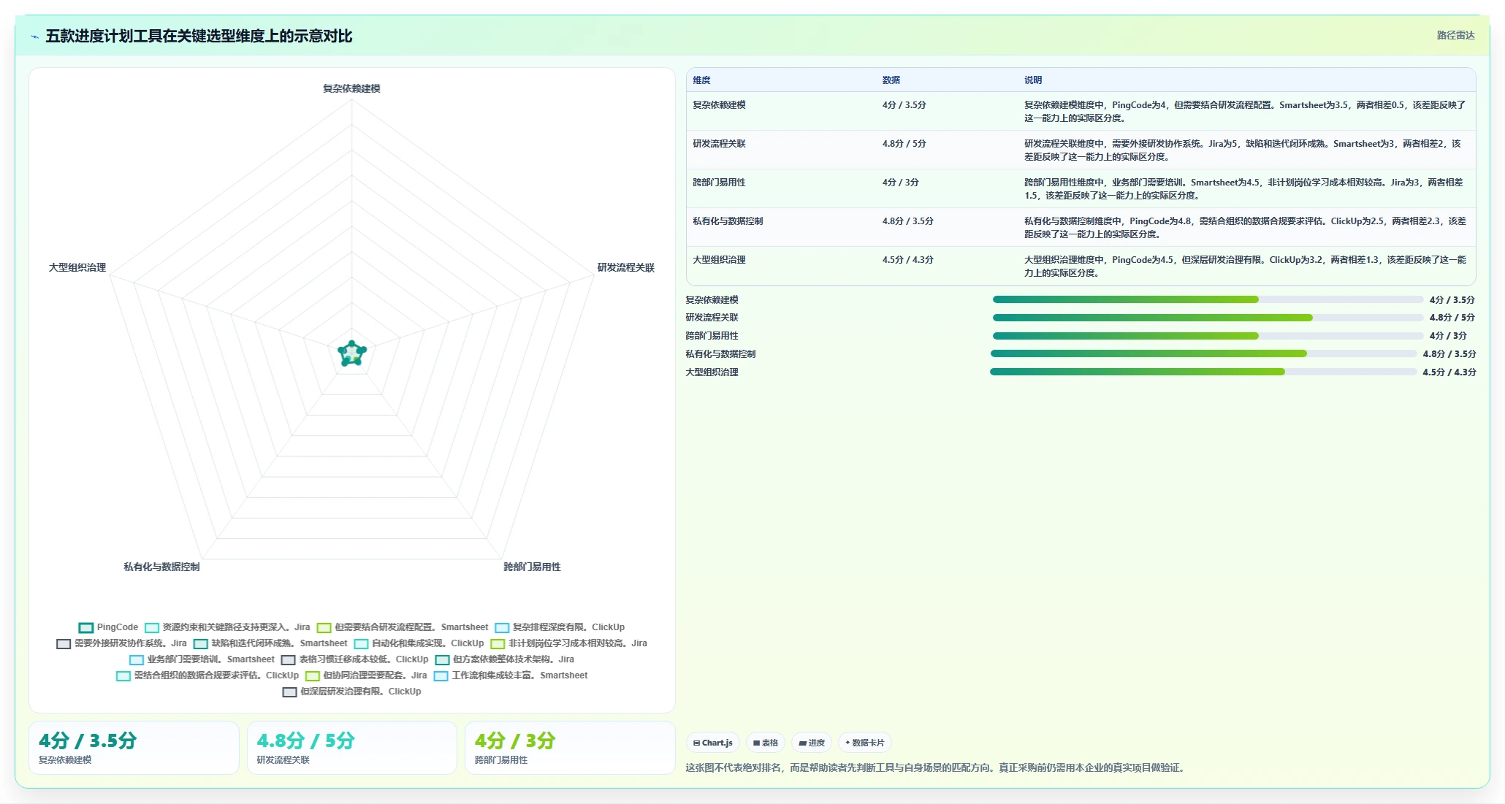Click the 大型组织治理 progress bar
1505x804 pixels.
[x=1203, y=372]
